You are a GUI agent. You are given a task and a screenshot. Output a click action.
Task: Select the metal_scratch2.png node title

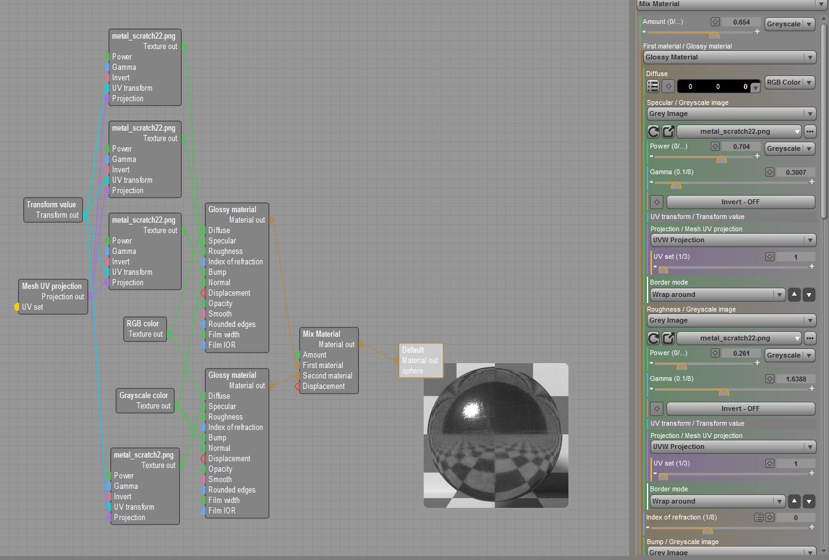click(143, 455)
